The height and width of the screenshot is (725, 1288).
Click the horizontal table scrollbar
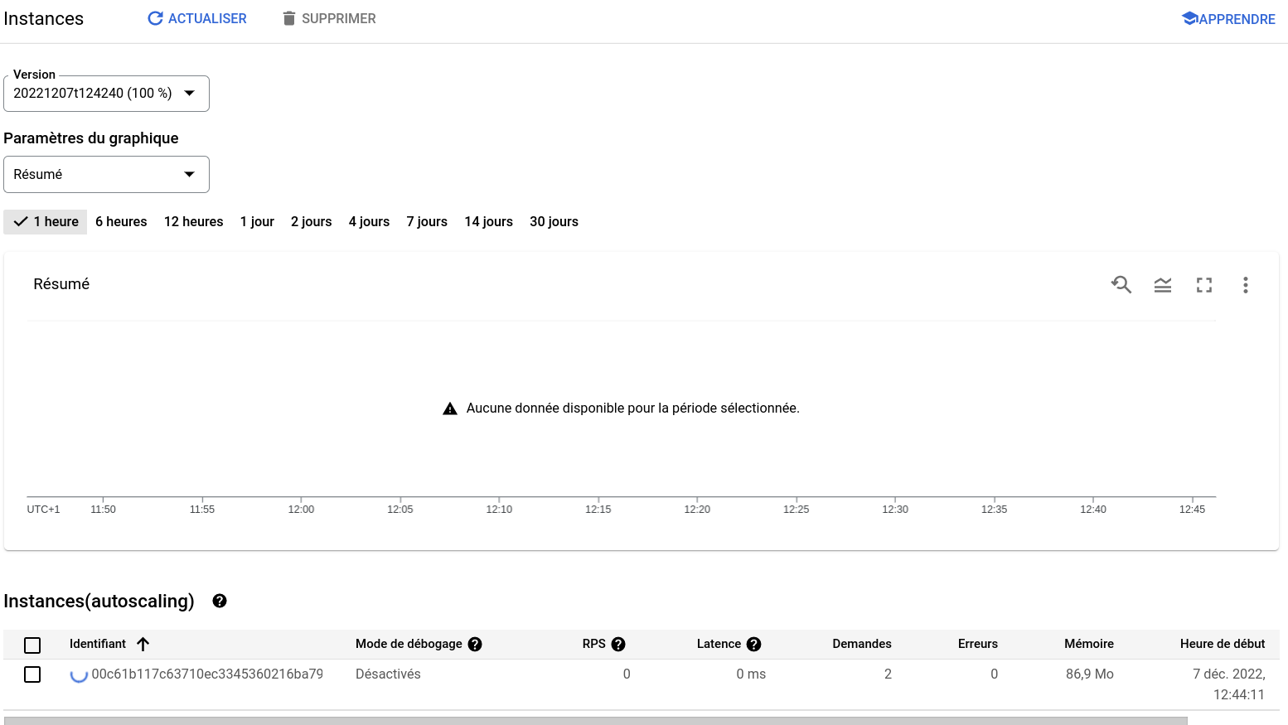coord(595,721)
